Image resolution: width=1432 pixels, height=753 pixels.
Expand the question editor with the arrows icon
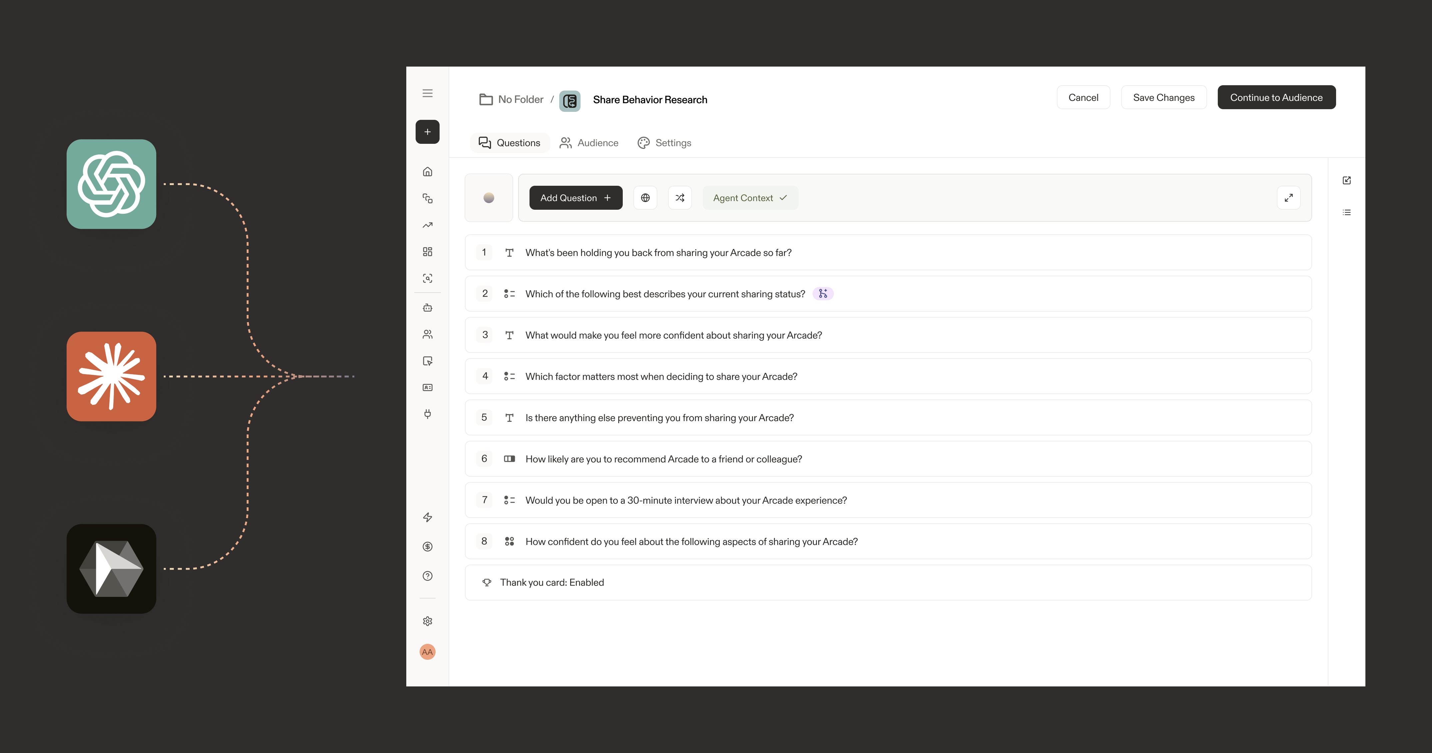click(1288, 198)
